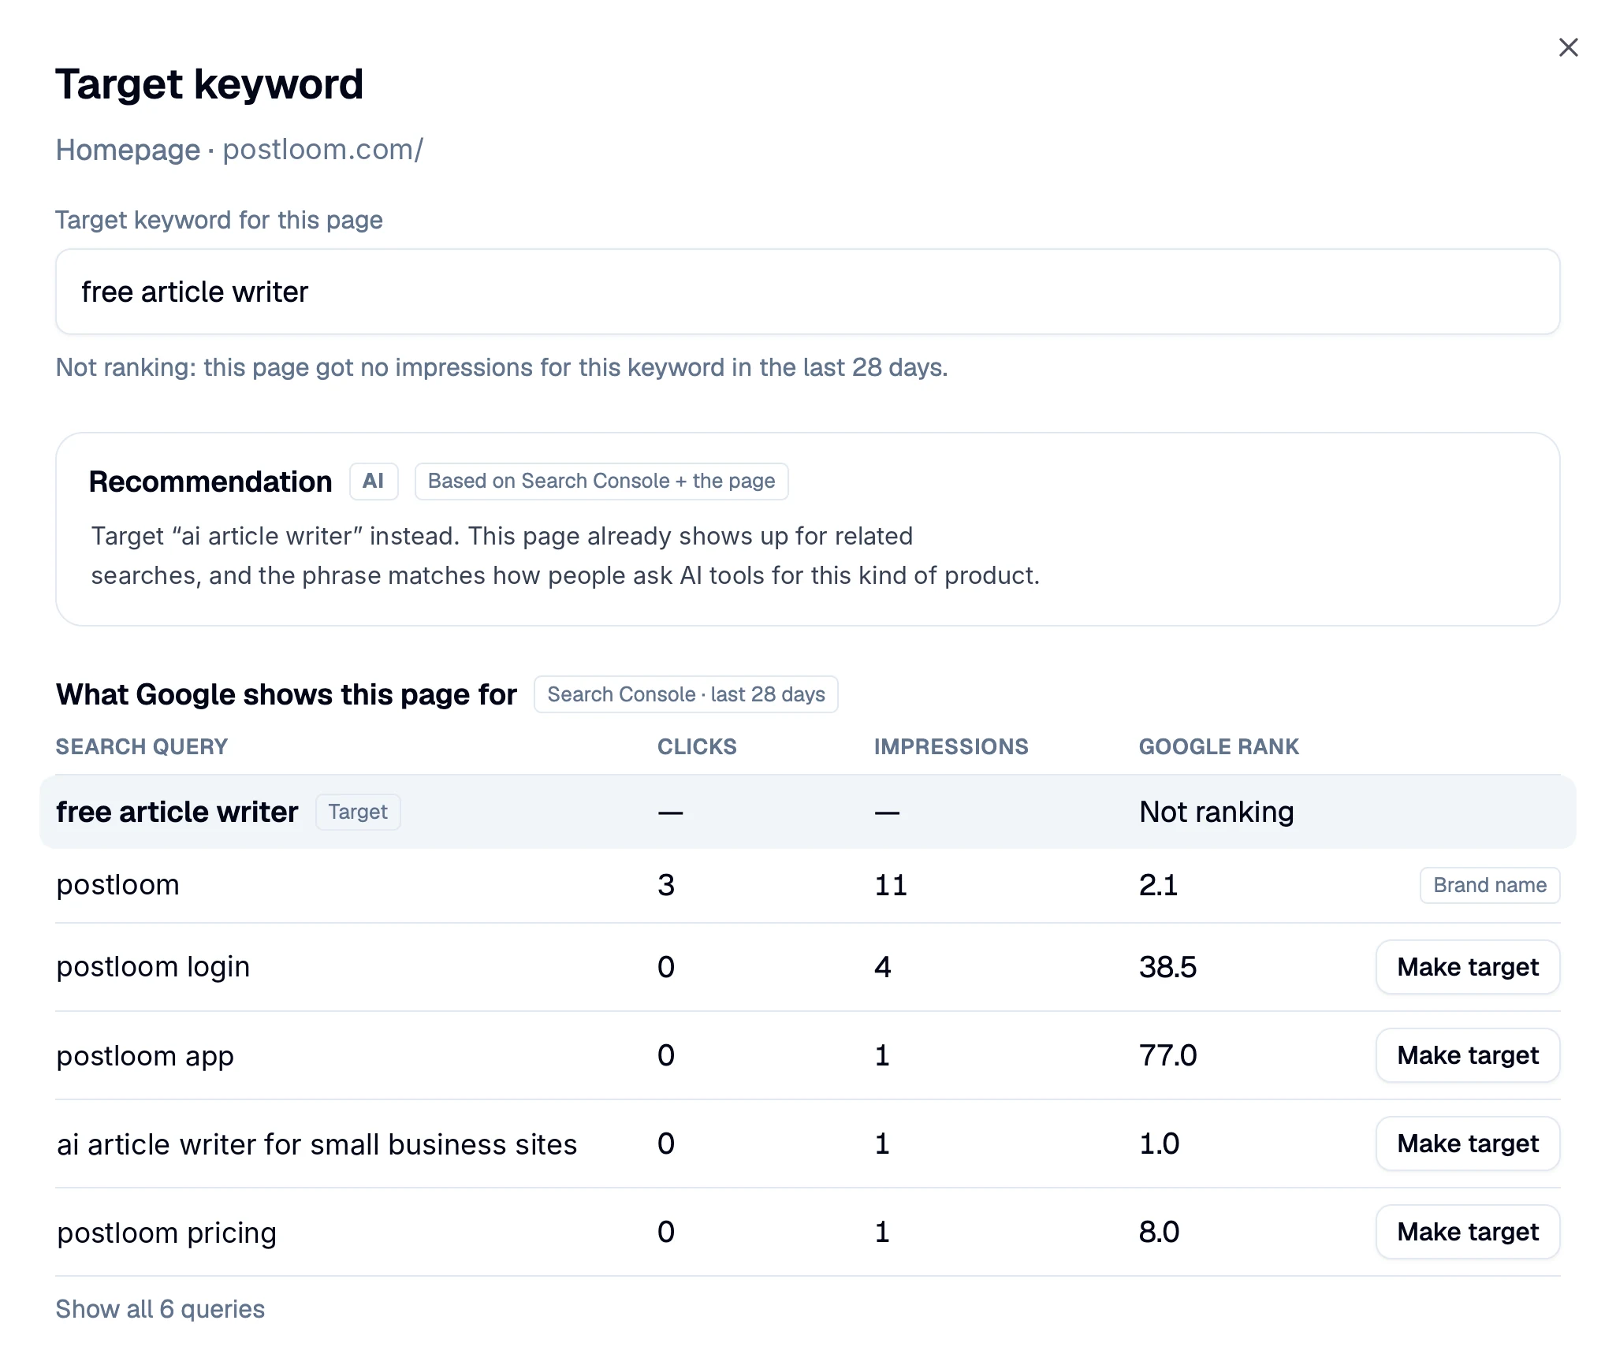Click the 'Search Console · last 28 days' tag
The height and width of the screenshot is (1350, 1616).
coord(686,694)
